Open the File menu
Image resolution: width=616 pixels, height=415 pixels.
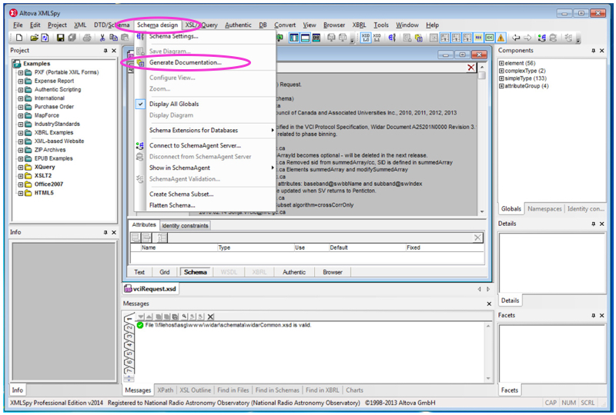coord(18,25)
